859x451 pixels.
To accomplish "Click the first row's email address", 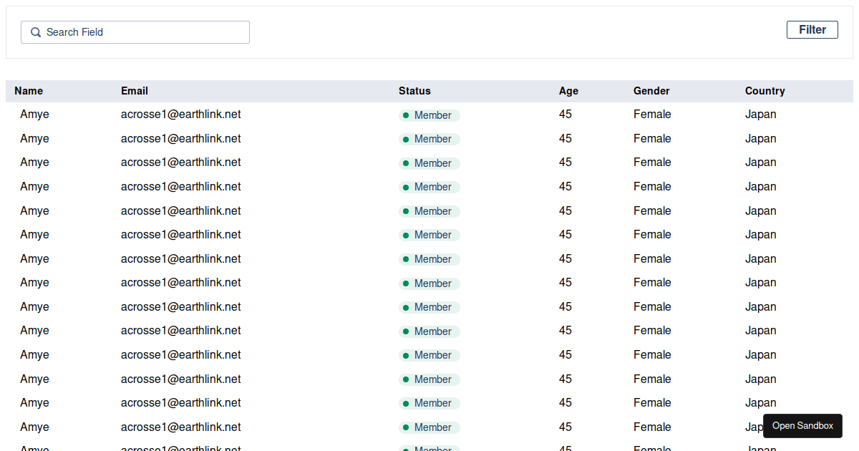I will 180,115.
